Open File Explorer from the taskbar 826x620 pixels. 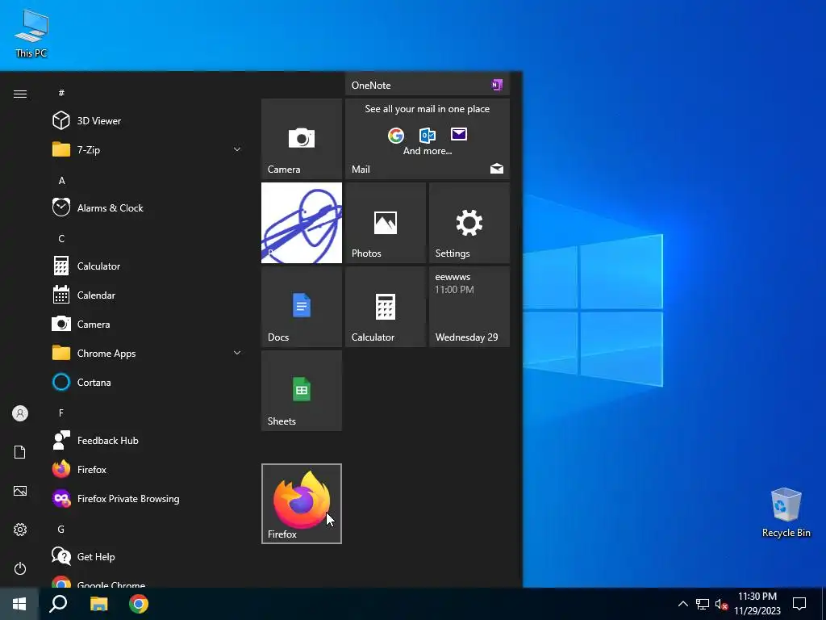pyautogui.click(x=98, y=604)
